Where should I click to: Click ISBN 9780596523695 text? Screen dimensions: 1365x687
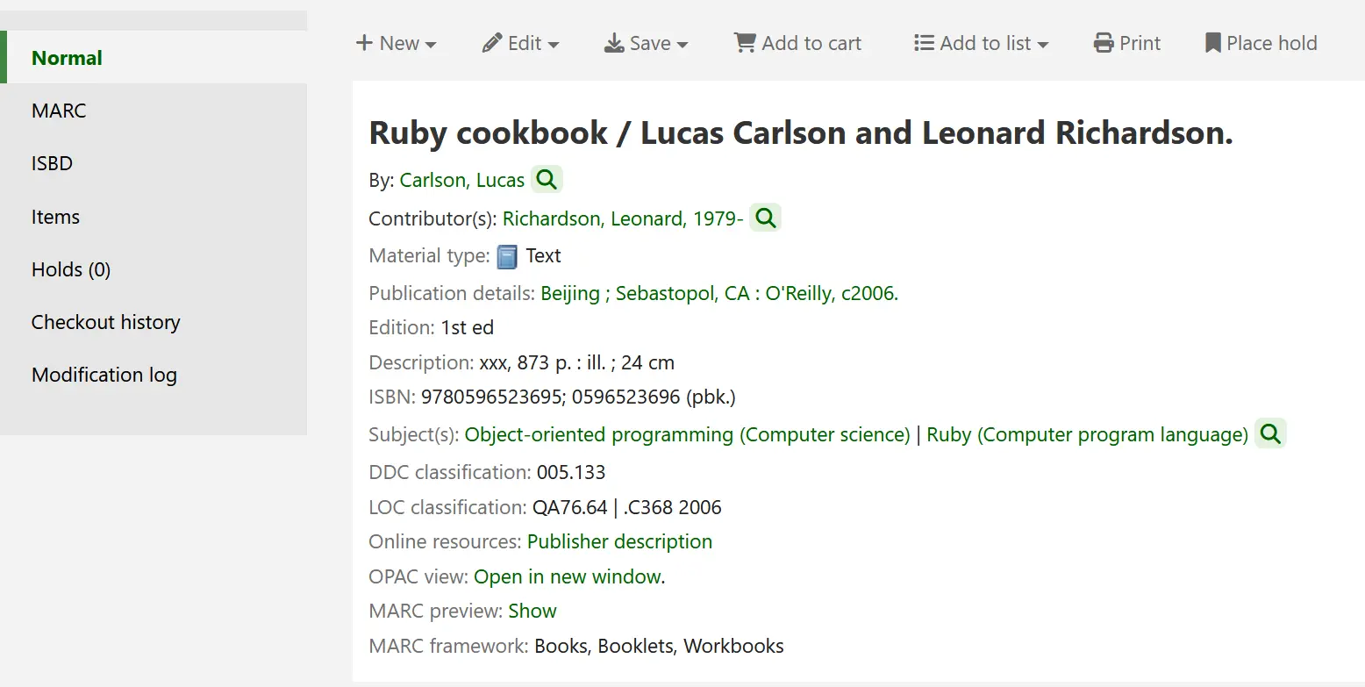[491, 397]
